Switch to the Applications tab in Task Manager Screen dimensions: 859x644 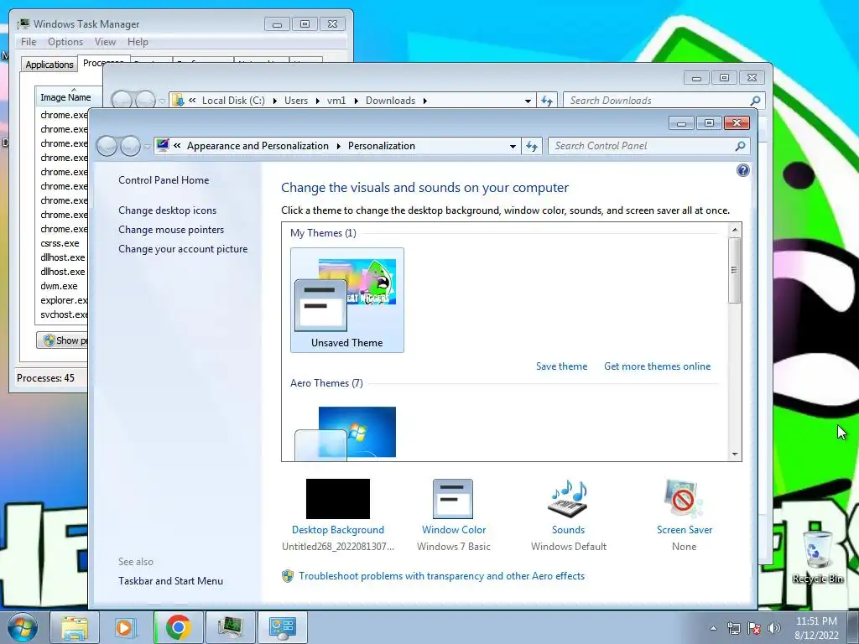(49, 65)
